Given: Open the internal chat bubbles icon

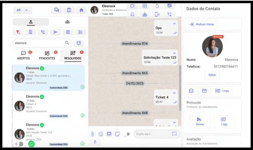Looking at the screenshot, I should point(56,10).
